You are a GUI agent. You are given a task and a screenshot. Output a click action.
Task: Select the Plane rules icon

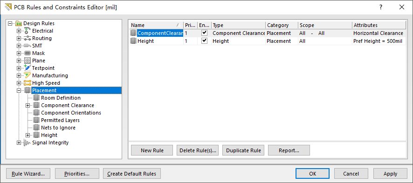pyautogui.click(x=28, y=61)
